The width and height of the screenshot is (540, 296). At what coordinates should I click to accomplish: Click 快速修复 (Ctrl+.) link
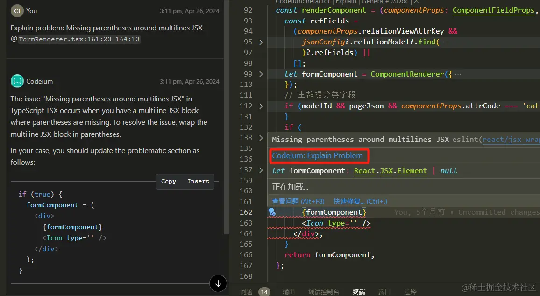pyautogui.click(x=360, y=201)
